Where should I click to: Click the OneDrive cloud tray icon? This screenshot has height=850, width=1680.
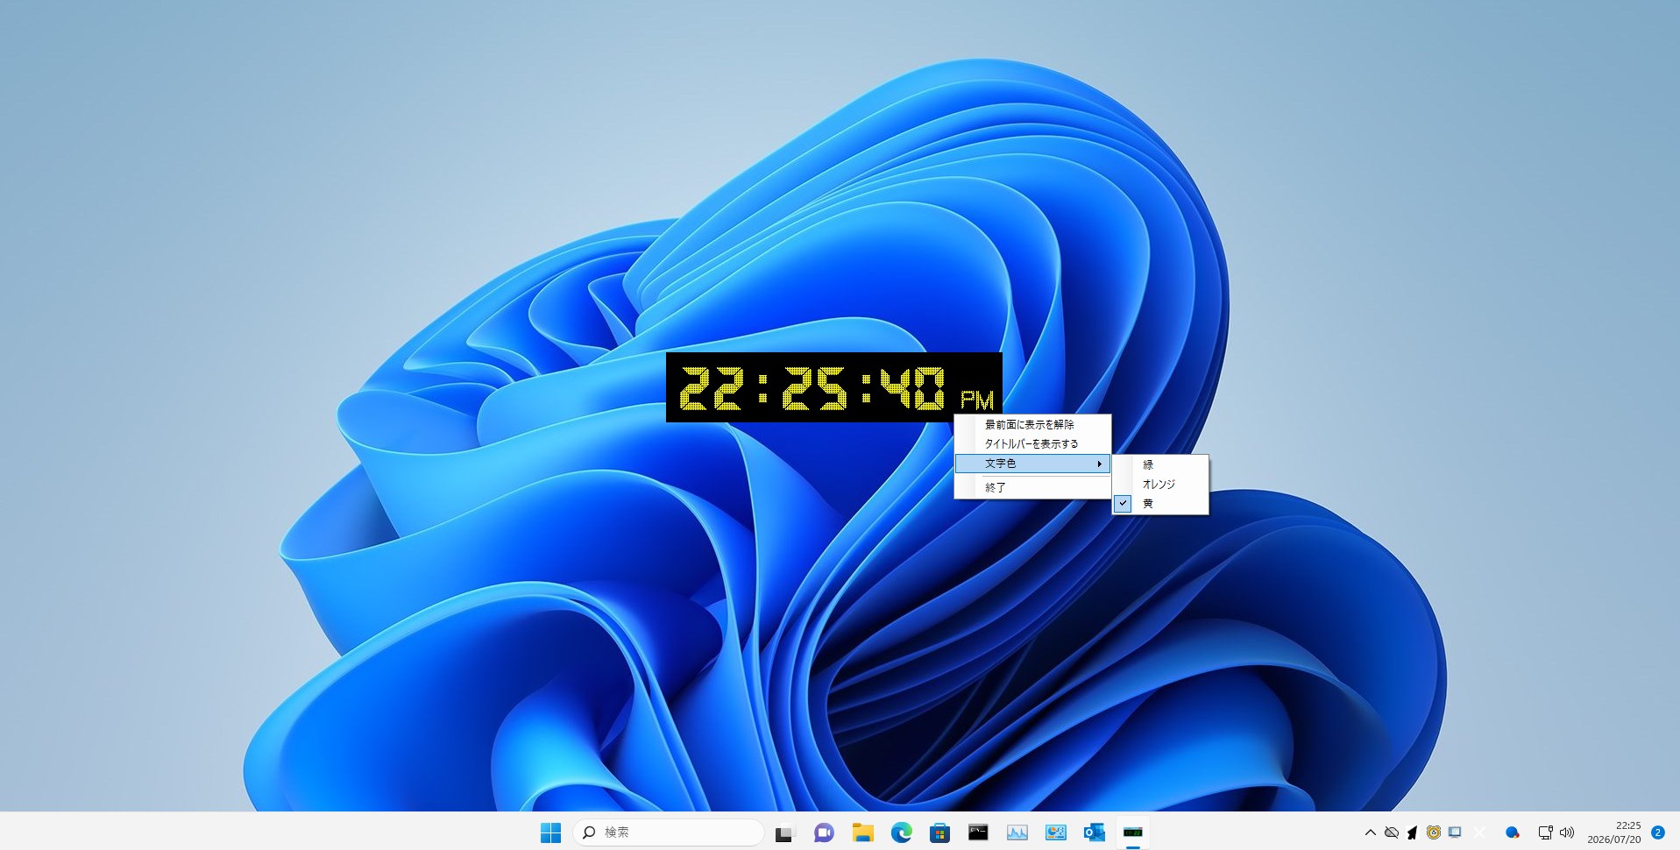coord(1391,832)
